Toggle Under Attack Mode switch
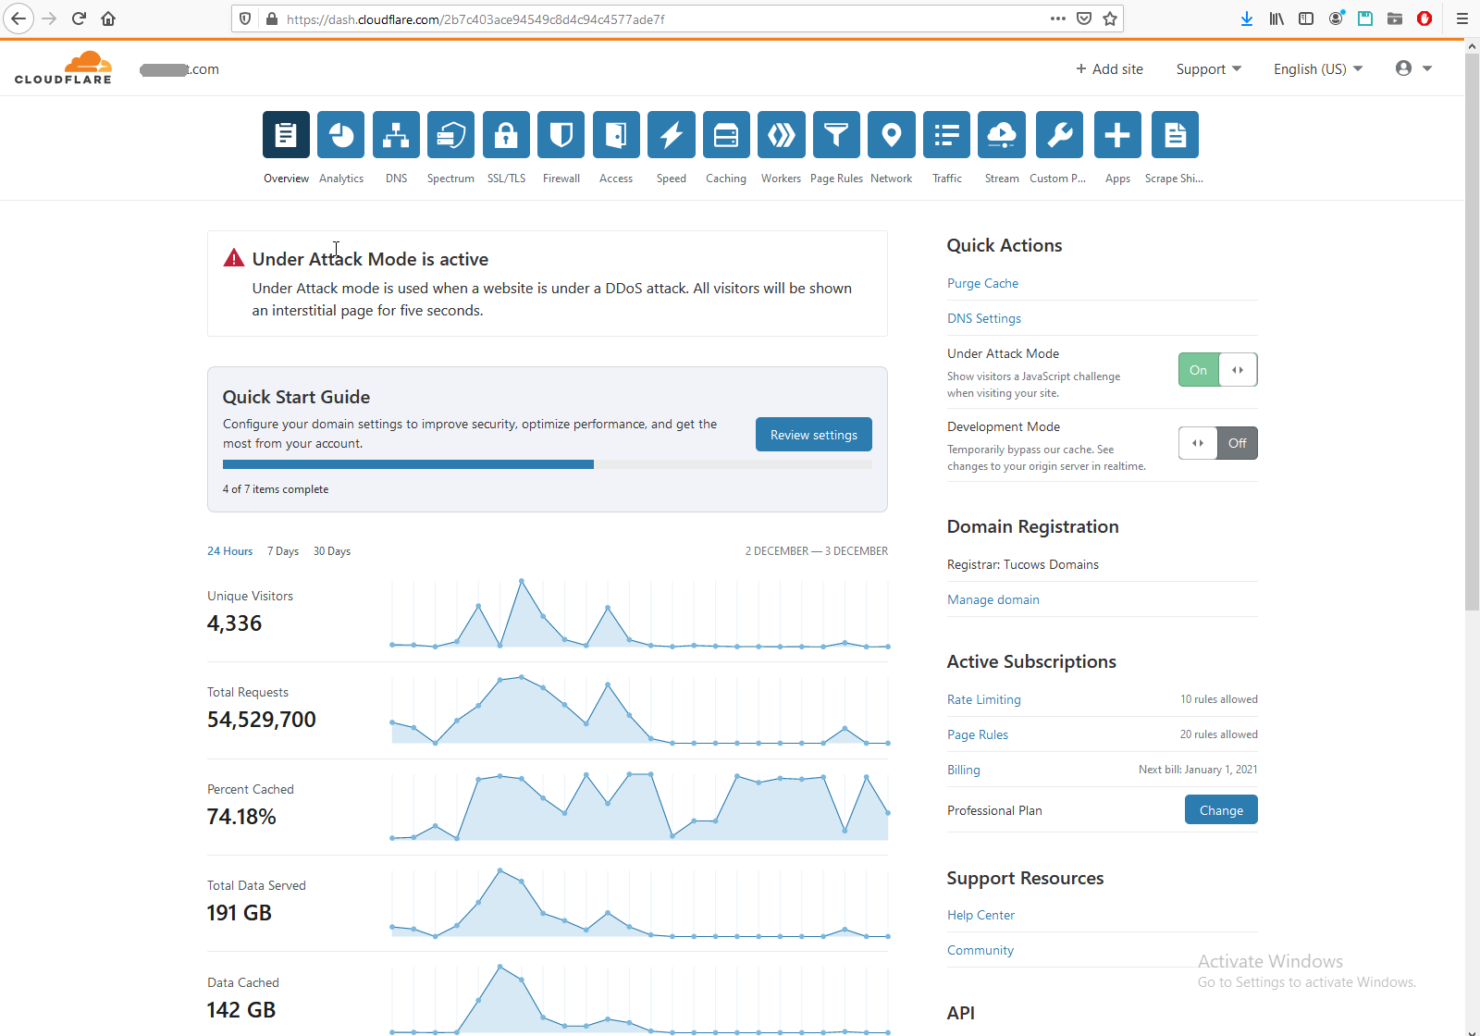The image size is (1480, 1036). pyautogui.click(x=1217, y=370)
